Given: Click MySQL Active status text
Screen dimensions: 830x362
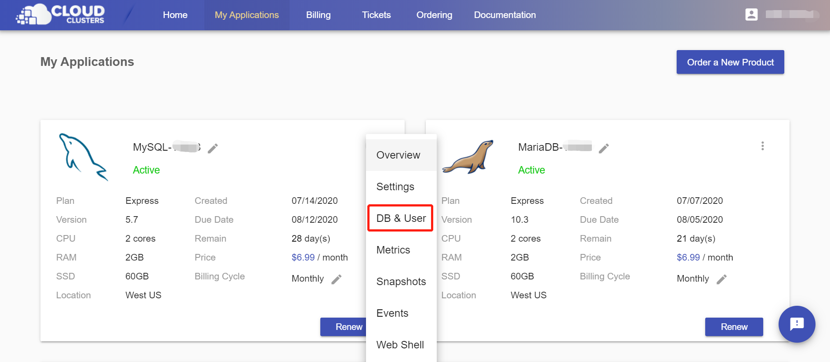Looking at the screenshot, I should click(x=146, y=170).
